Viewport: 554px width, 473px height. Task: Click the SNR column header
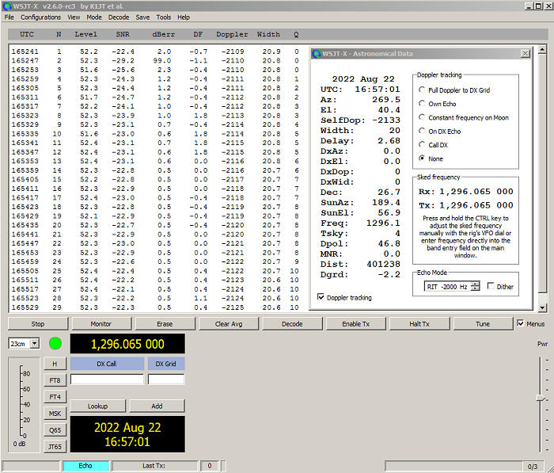click(x=123, y=34)
